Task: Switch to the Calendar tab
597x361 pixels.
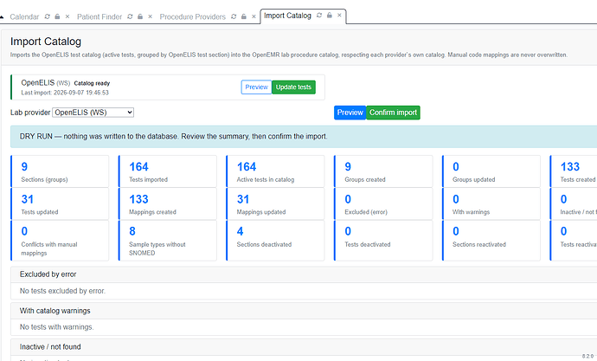Action: tap(24, 16)
